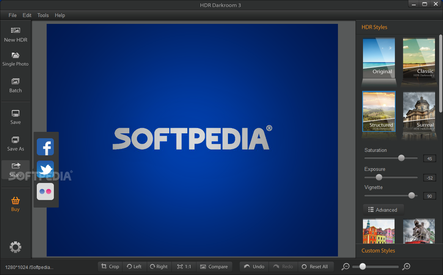Viewport: 443px width, 275px height.
Task: Zoom in with the plus magnifier
Action: 406,267
